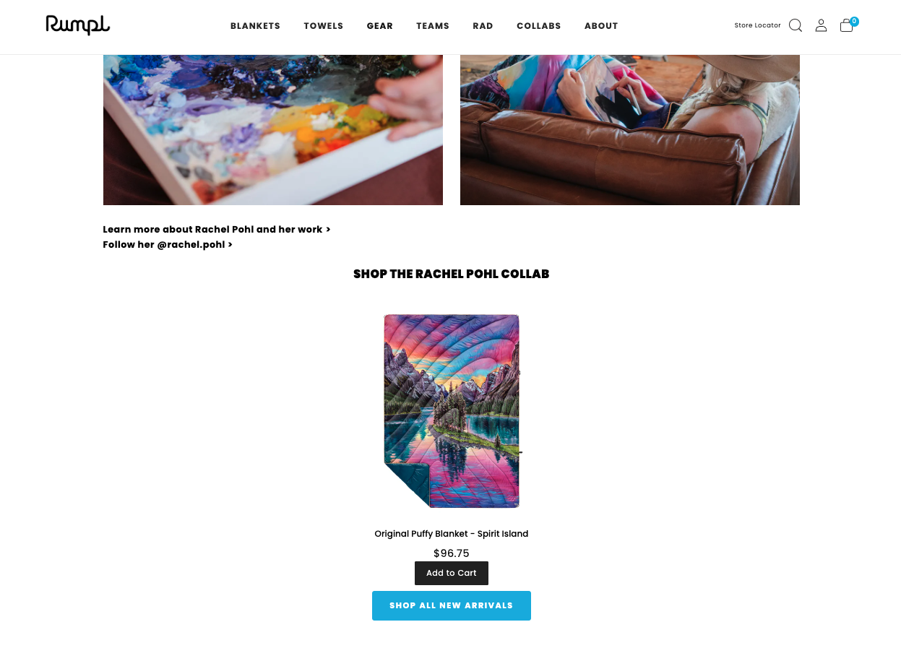
Task: Open the search magnifier icon
Action: (x=795, y=25)
